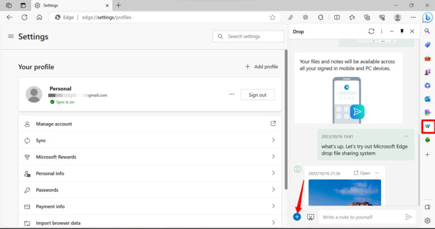Expand the Import browser data row

150,223
